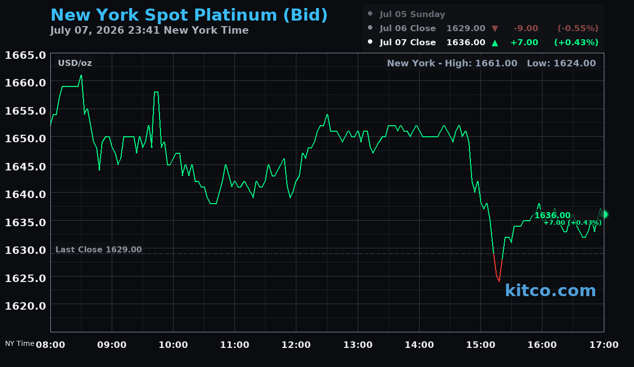Click the NY Time axis label
The image size is (634, 367).
click(20, 343)
